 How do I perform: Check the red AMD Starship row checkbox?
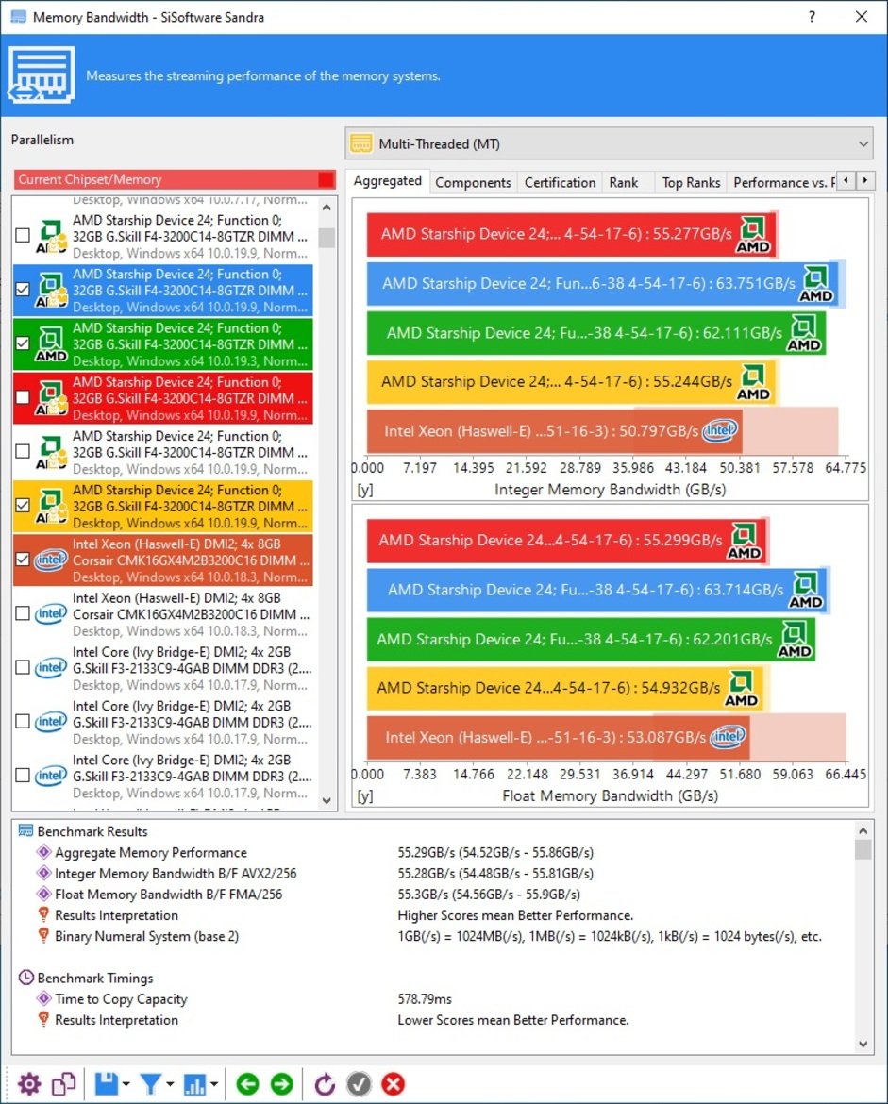click(23, 398)
